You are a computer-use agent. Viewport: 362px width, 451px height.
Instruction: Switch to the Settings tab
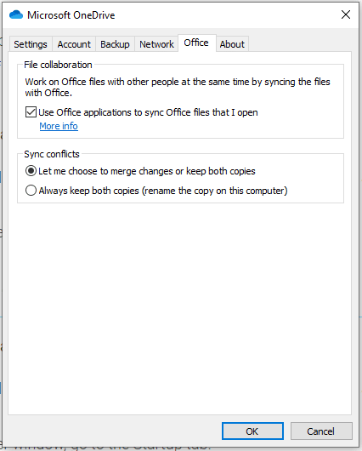click(x=31, y=44)
